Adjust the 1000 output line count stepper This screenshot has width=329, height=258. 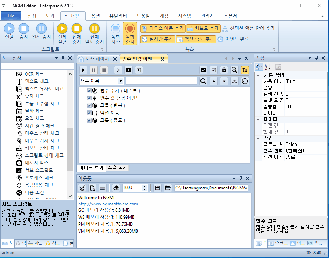[x=144, y=188]
